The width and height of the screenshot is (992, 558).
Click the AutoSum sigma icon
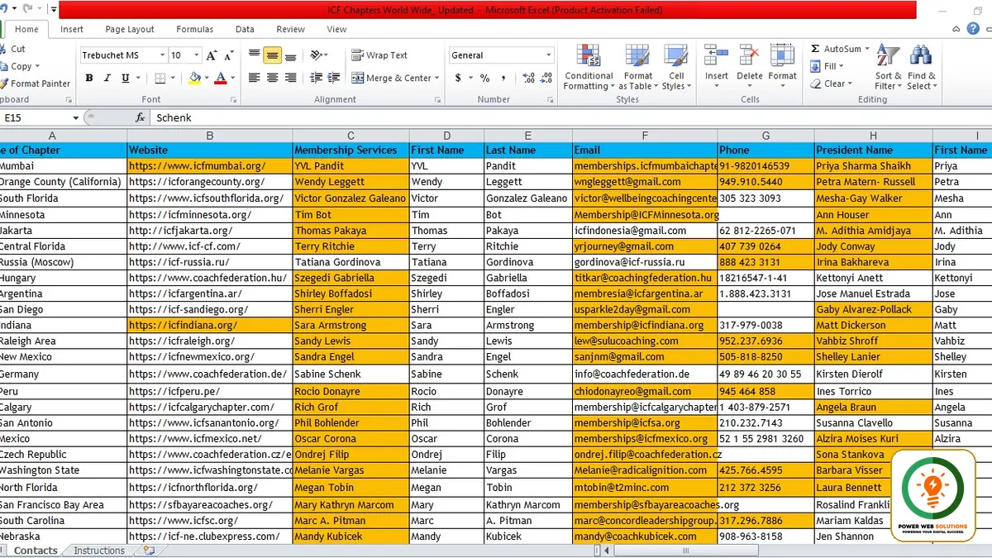(815, 49)
